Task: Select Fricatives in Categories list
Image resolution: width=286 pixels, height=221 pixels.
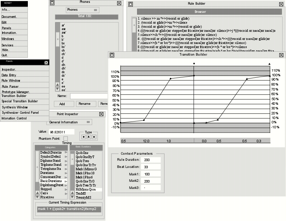Action: (47, 197)
